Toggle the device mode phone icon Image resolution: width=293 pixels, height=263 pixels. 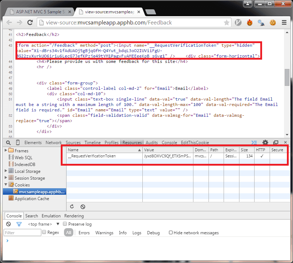pos(18,143)
